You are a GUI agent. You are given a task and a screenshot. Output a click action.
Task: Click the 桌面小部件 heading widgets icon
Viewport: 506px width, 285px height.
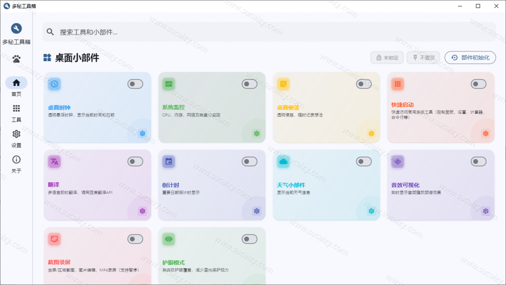47,58
